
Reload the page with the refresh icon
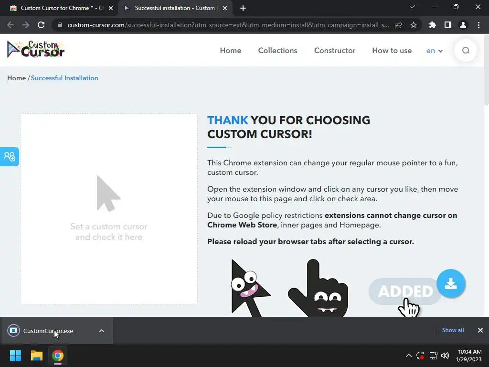41,25
